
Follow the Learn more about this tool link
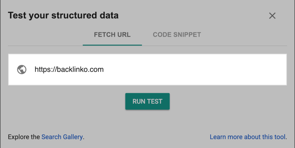tap(248, 137)
